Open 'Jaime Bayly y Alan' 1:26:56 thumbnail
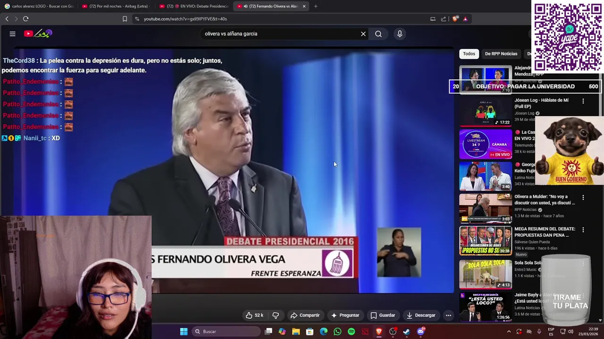Image resolution: width=604 pixels, height=339 pixels. click(486, 307)
